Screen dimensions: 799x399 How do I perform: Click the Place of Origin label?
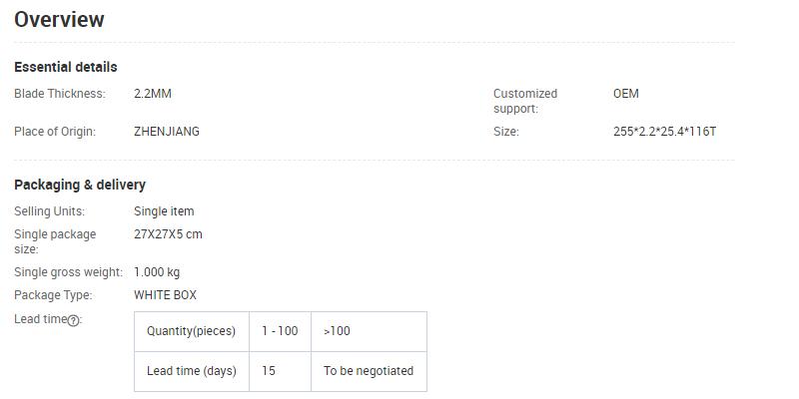(55, 132)
